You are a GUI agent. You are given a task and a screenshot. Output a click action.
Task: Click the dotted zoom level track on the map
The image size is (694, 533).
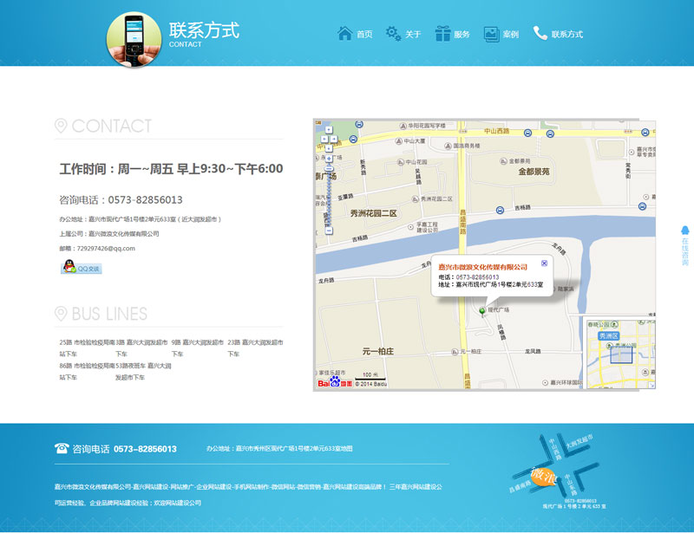click(329, 199)
